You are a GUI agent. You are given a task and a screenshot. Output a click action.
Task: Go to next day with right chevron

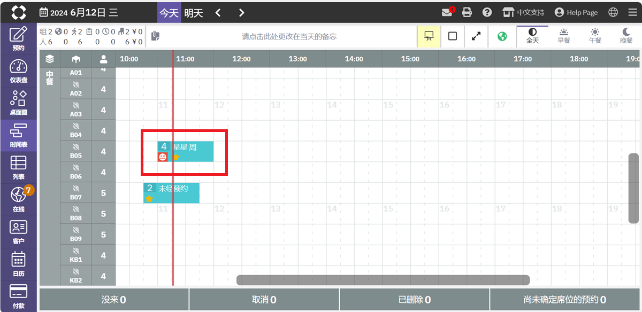pos(241,13)
